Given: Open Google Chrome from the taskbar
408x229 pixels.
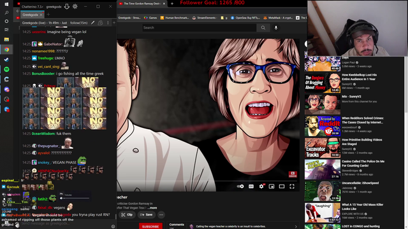Looking at the screenshot, I should point(6,50).
